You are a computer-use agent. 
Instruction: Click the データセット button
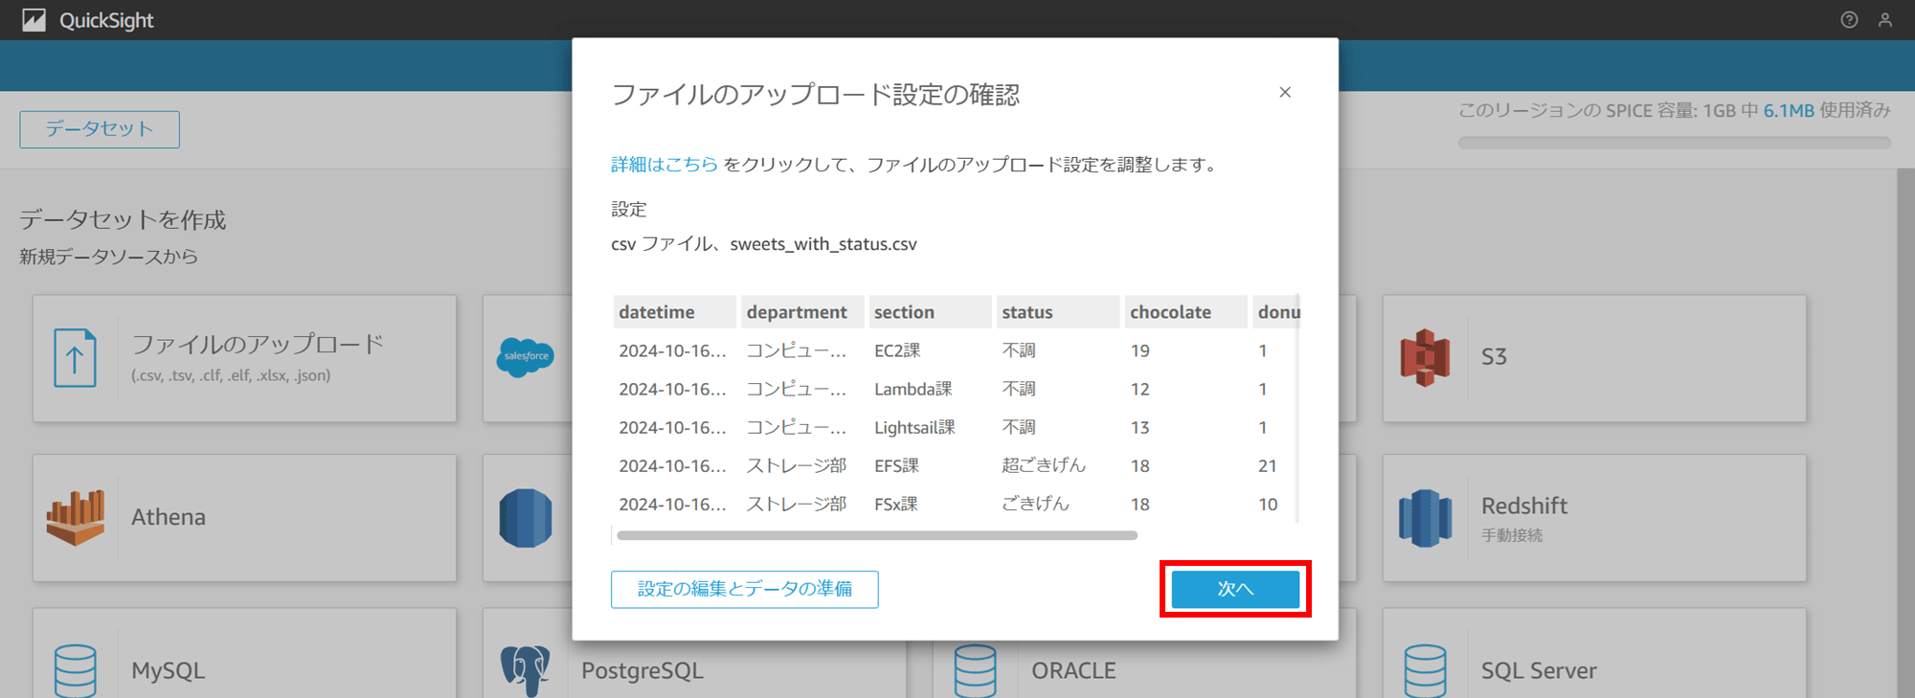tap(100, 129)
